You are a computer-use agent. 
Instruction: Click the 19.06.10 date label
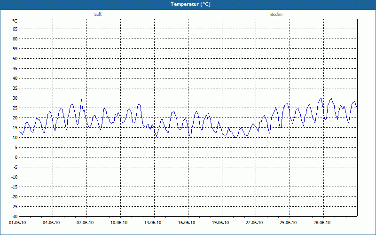(220, 223)
